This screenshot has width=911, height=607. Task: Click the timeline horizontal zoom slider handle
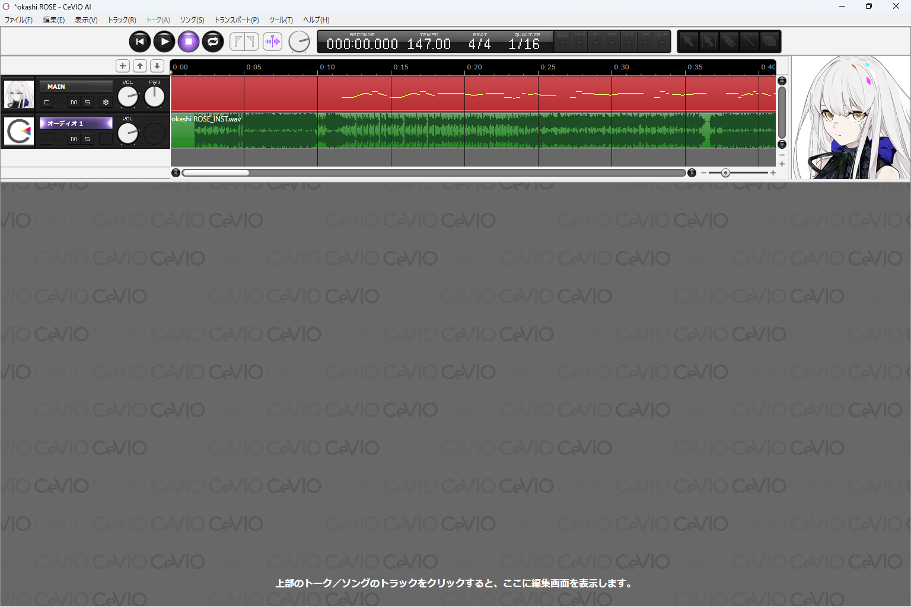(725, 173)
